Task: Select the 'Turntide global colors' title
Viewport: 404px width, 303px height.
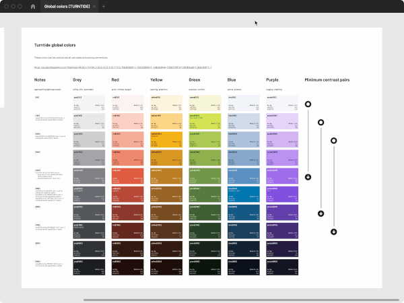Action: click(55, 45)
